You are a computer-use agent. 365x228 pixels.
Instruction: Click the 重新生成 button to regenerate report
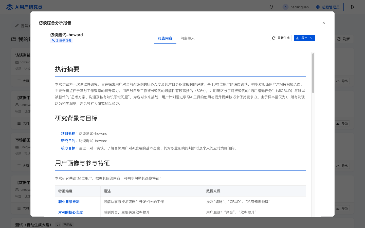tap(281, 38)
